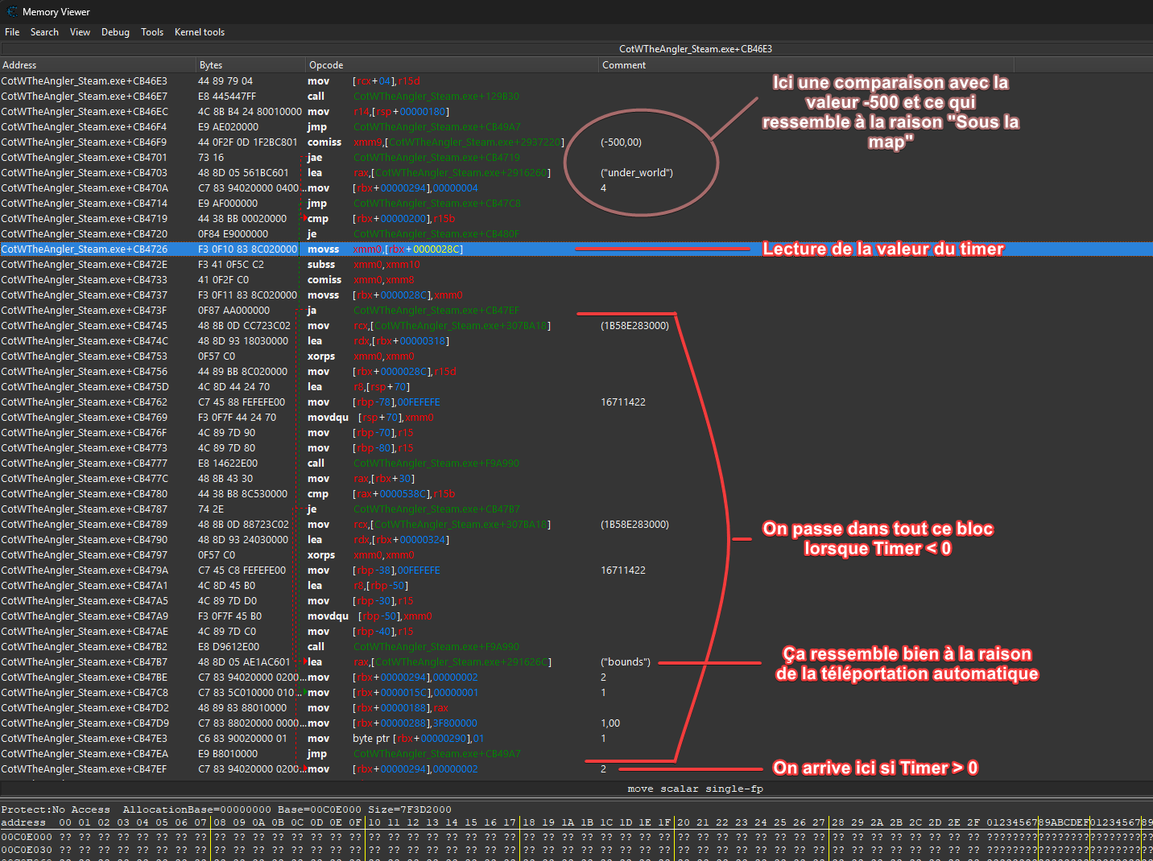Click the bytes value E8 445447FF
This screenshot has height=861, width=1153.
pyautogui.click(x=227, y=97)
